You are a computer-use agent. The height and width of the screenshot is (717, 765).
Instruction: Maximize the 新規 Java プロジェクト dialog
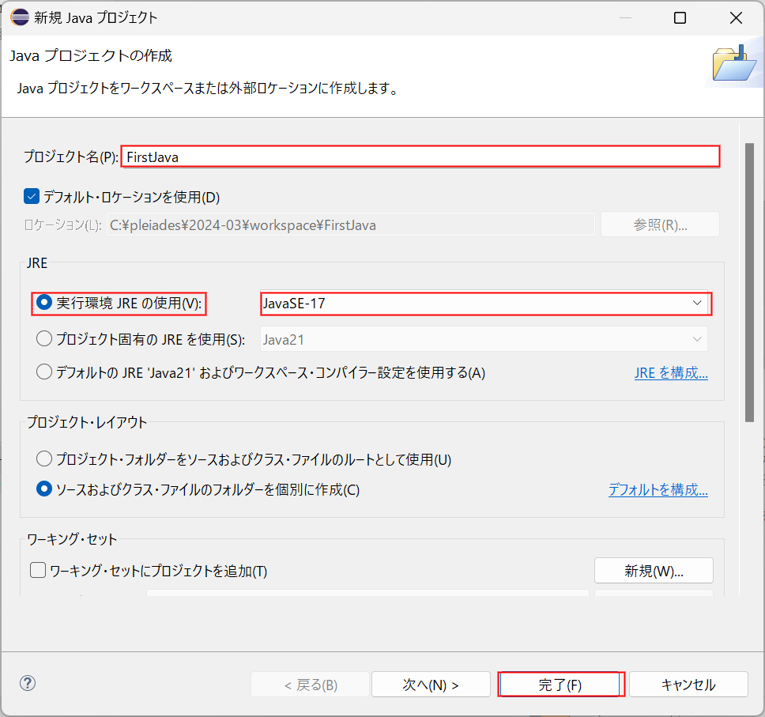pyautogui.click(x=680, y=18)
